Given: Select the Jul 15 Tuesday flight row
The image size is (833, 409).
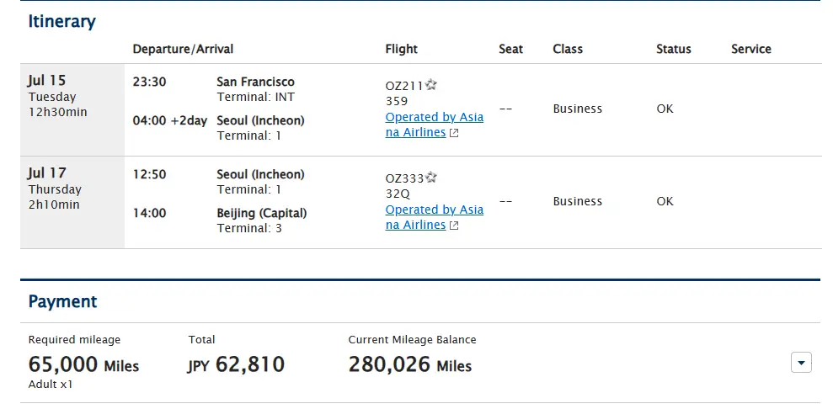Looking at the screenshot, I should point(421,109).
